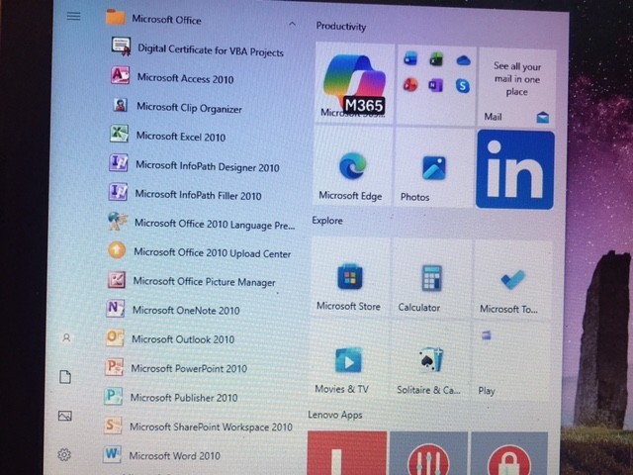
Task: Open the Microsoft To Do tile
Action: coord(512,280)
